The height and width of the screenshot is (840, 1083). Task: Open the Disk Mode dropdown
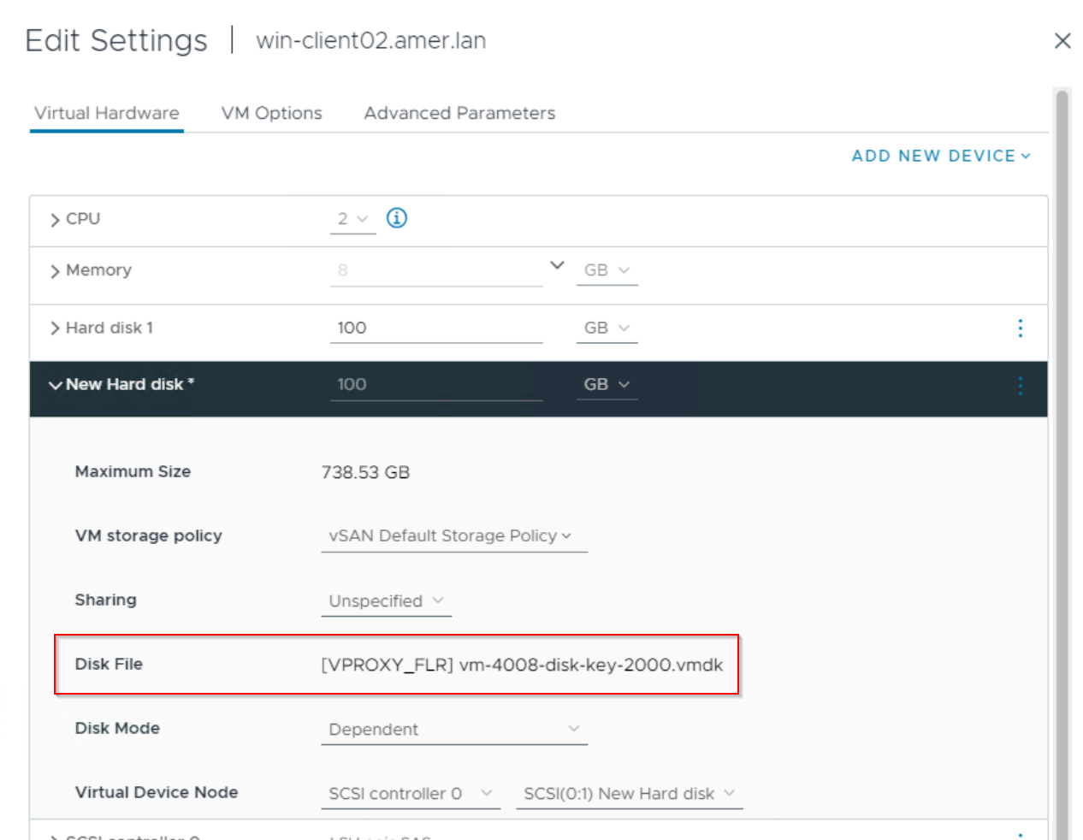click(x=453, y=729)
